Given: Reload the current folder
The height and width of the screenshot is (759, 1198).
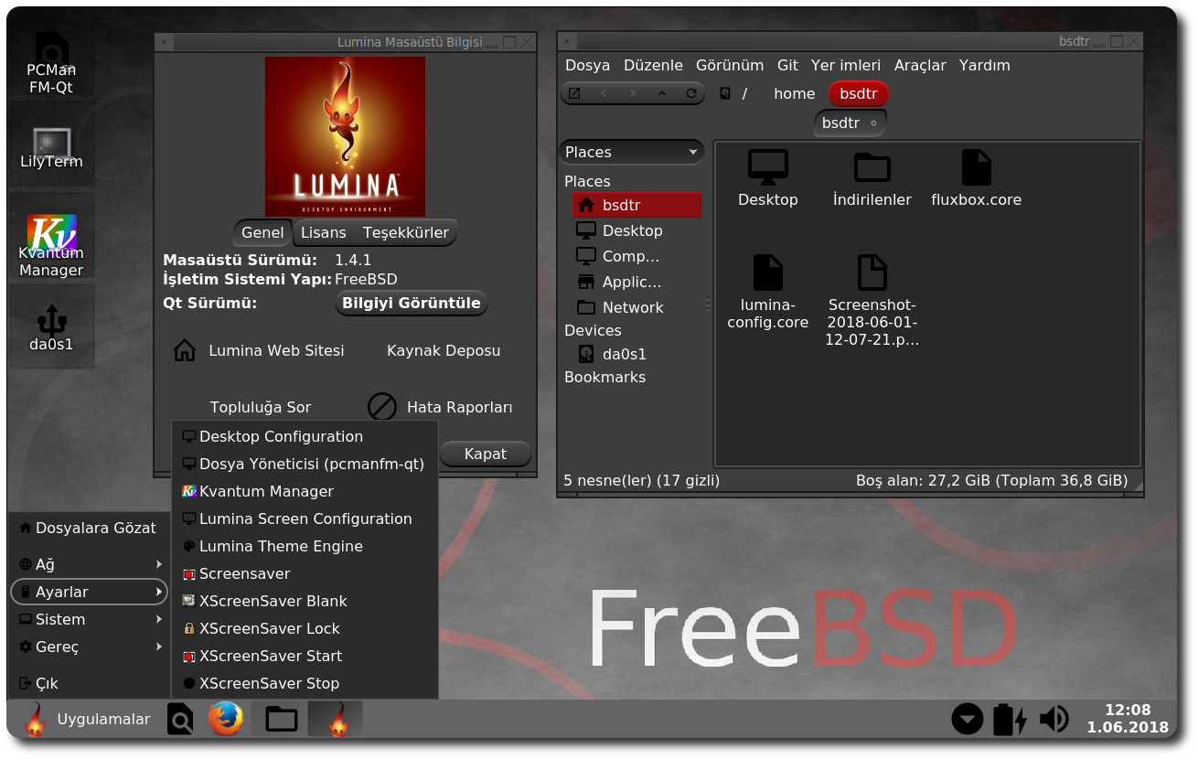Looking at the screenshot, I should pos(691,93).
